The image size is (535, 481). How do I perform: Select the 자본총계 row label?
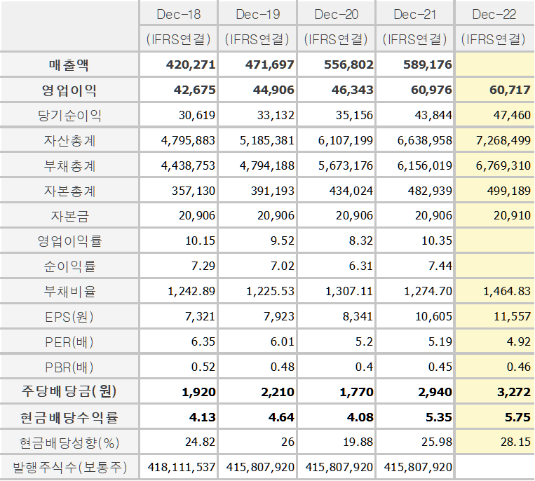click(69, 191)
